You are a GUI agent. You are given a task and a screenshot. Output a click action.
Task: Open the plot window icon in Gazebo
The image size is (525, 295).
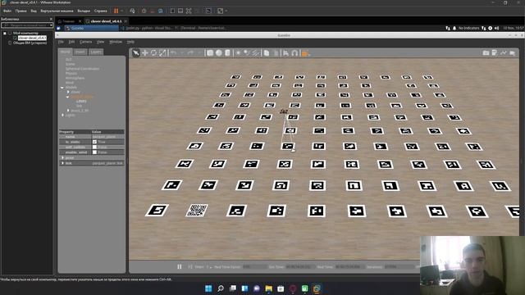coord(503,52)
